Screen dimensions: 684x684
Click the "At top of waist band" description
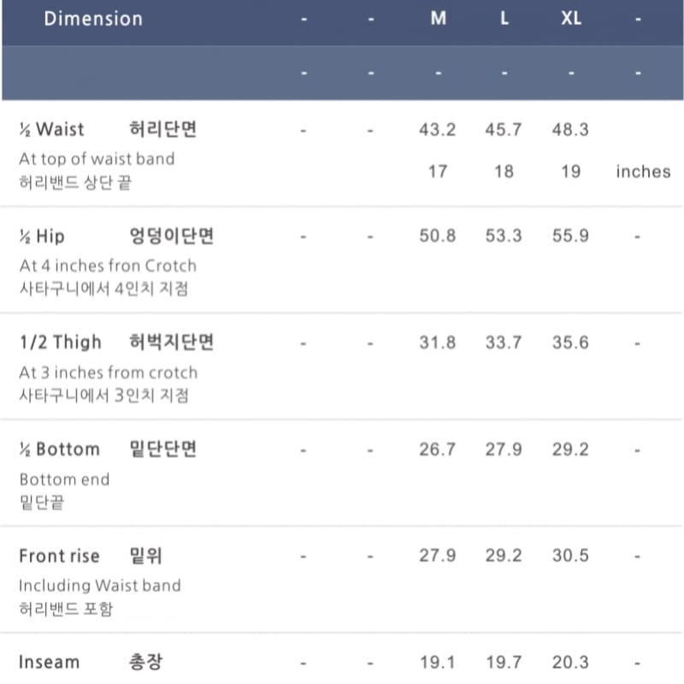click(x=97, y=159)
